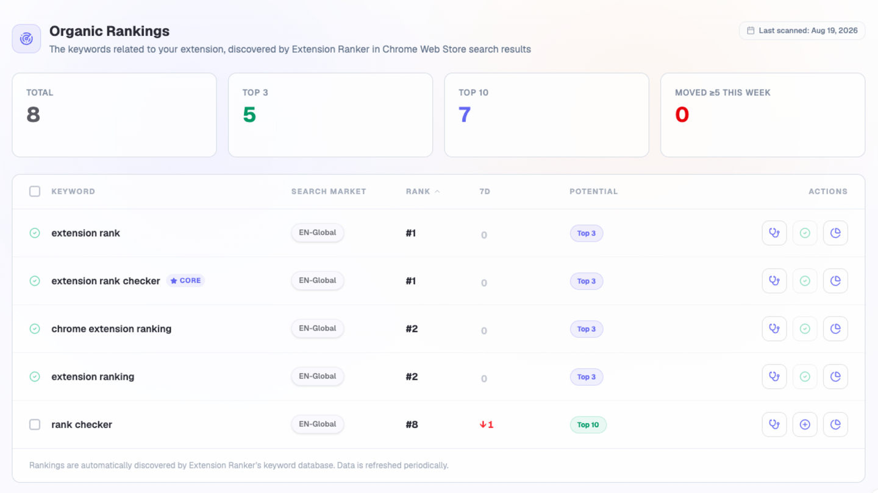
Task: Click tracked checkmark action for extension rank checker
Action: (x=805, y=281)
